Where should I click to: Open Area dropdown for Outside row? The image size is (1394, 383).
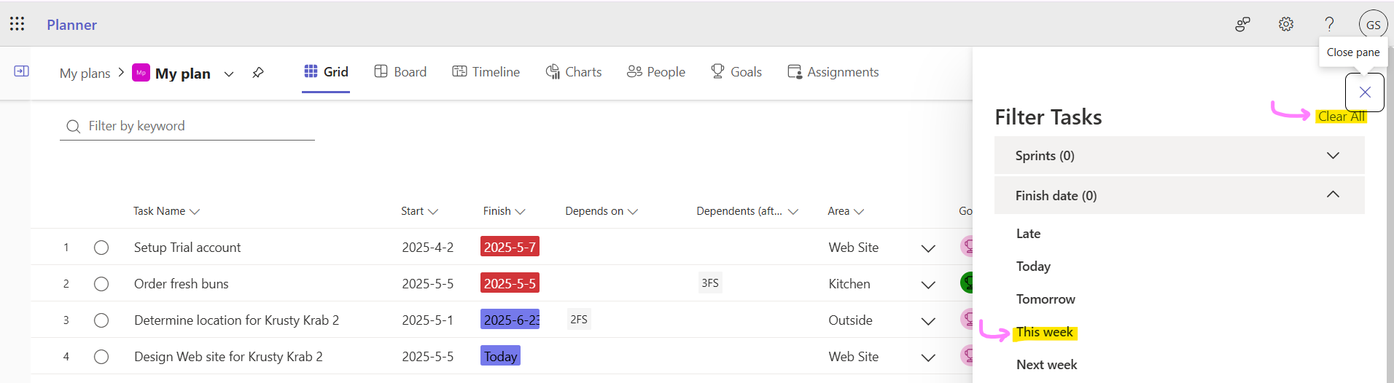[928, 321]
